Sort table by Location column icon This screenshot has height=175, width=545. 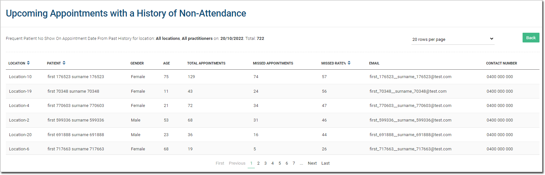tap(28, 63)
